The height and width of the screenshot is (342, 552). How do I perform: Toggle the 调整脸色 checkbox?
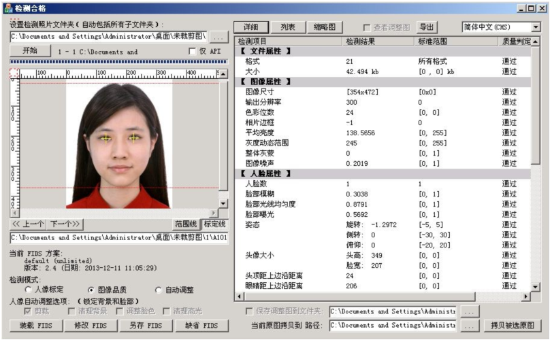tap(120, 311)
